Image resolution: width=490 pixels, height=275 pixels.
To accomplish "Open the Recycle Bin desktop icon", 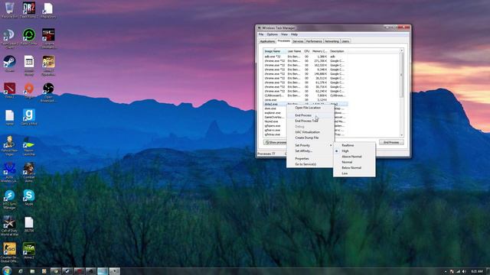I will click(10, 10).
